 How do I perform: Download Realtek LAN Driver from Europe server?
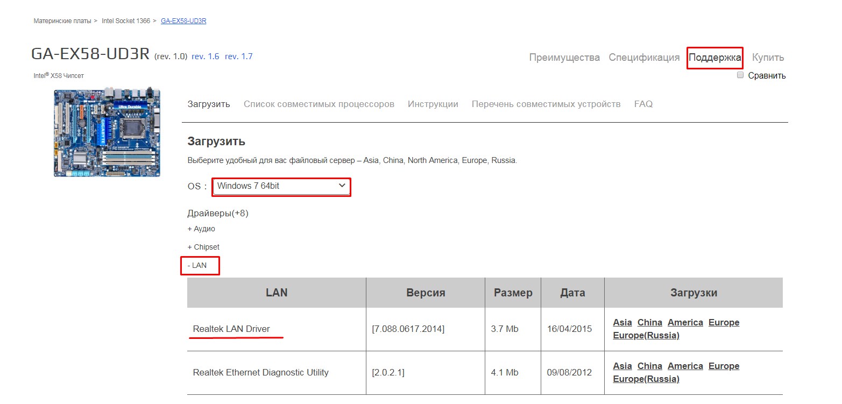(724, 322)
